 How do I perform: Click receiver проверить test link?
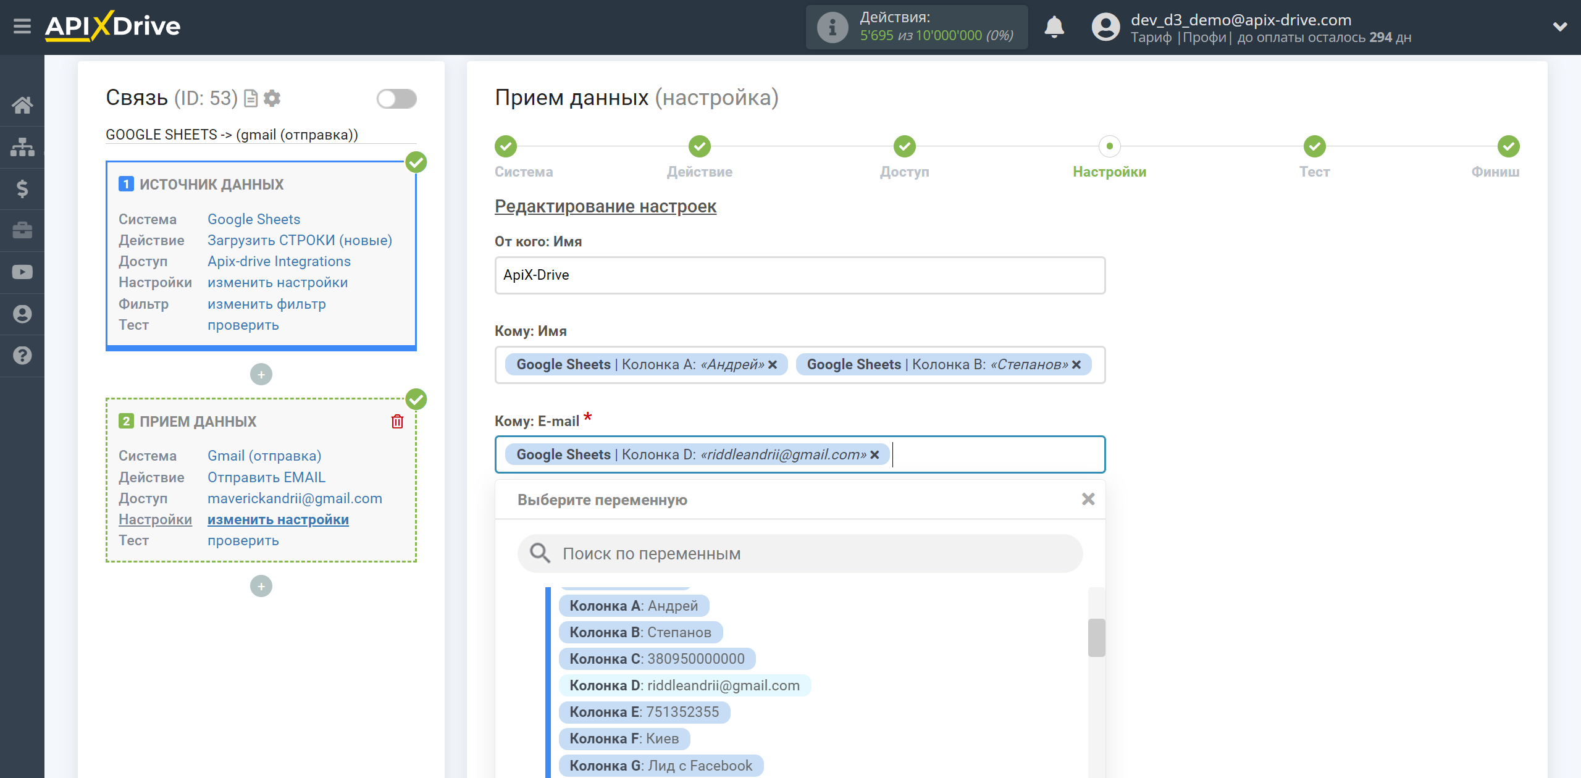coord(243,540)
